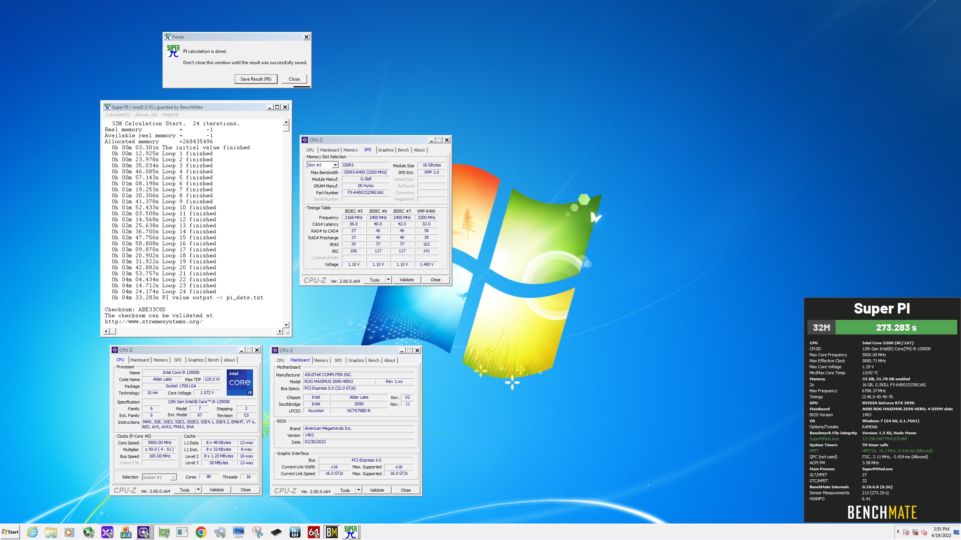The width and height of the screenshot is (961, 540).
Task: Open Internet Explorer from the taskbar
Action: (33, 532)
